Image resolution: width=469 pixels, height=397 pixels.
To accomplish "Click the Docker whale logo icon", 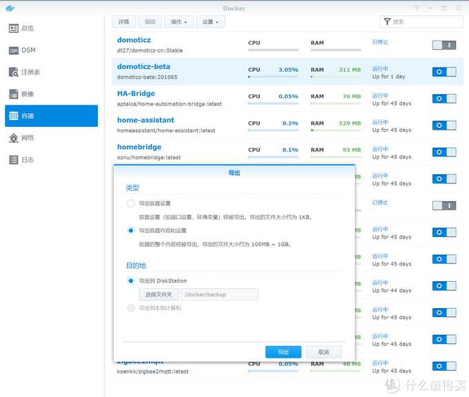I will (x=10, y=8).
